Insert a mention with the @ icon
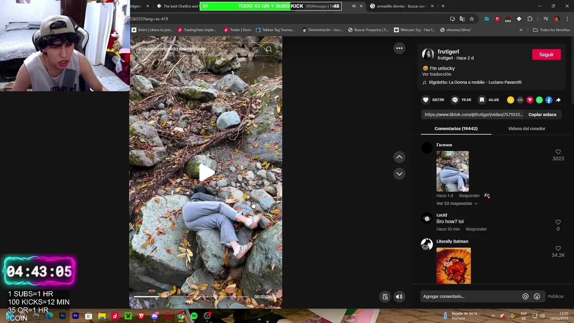 coord(526,297)
